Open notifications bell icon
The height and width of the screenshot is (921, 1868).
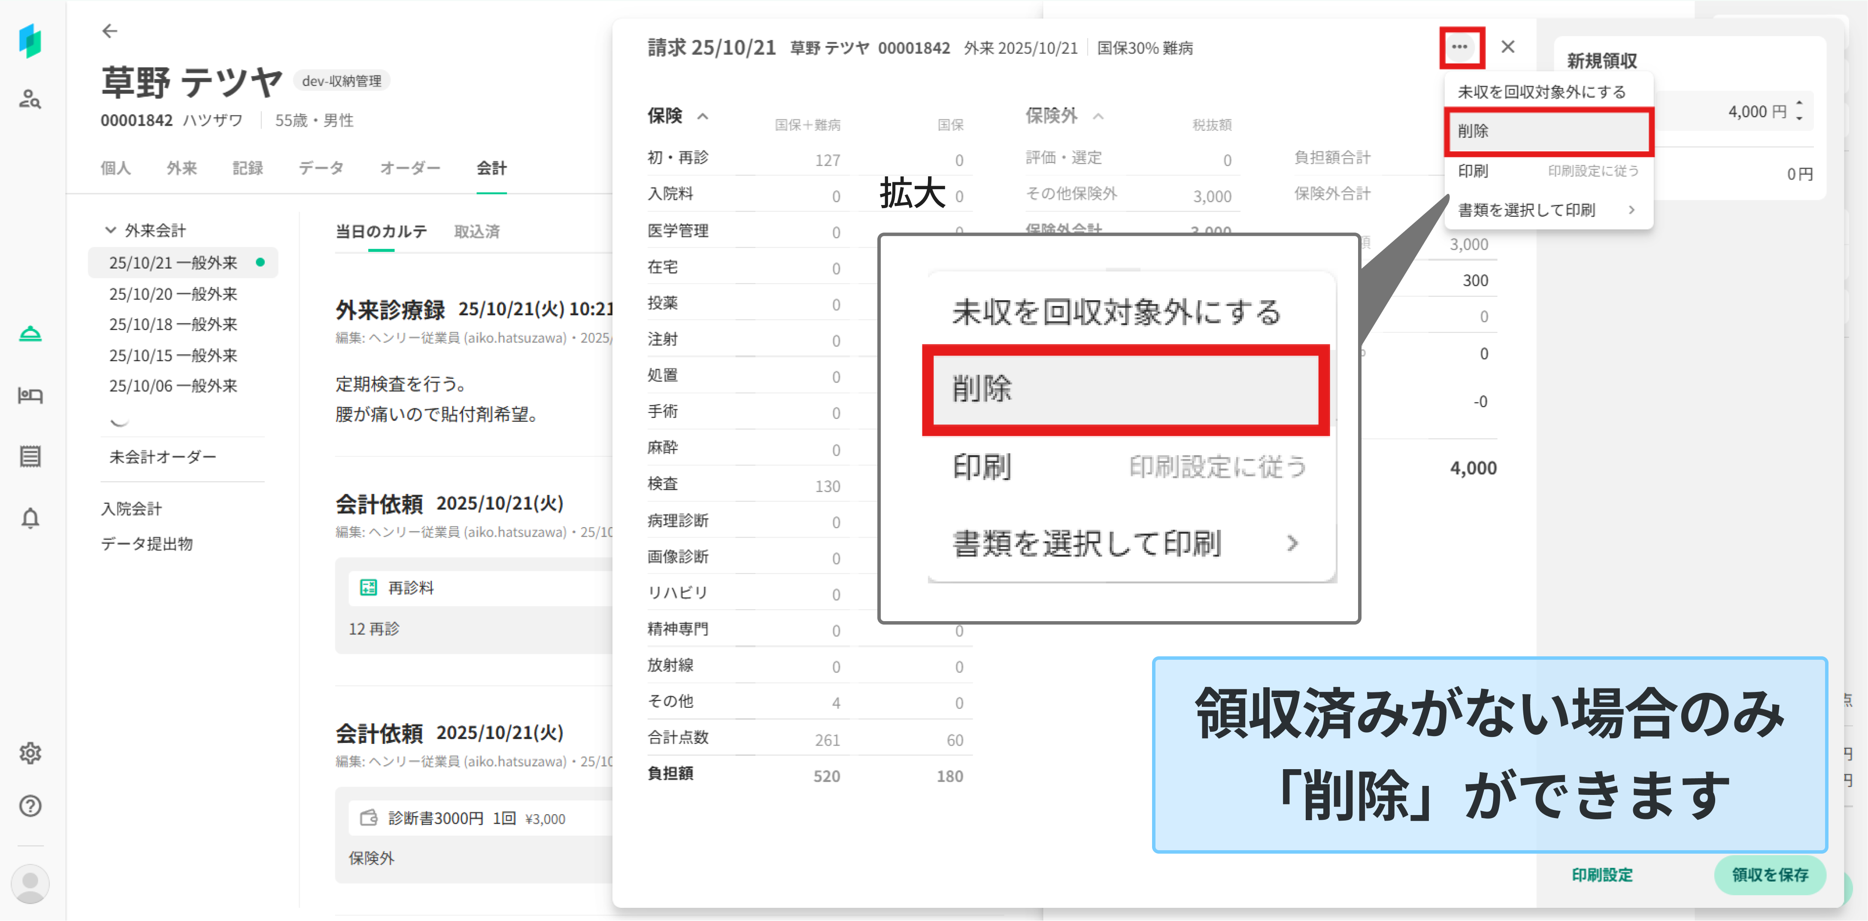pos(30,518)
